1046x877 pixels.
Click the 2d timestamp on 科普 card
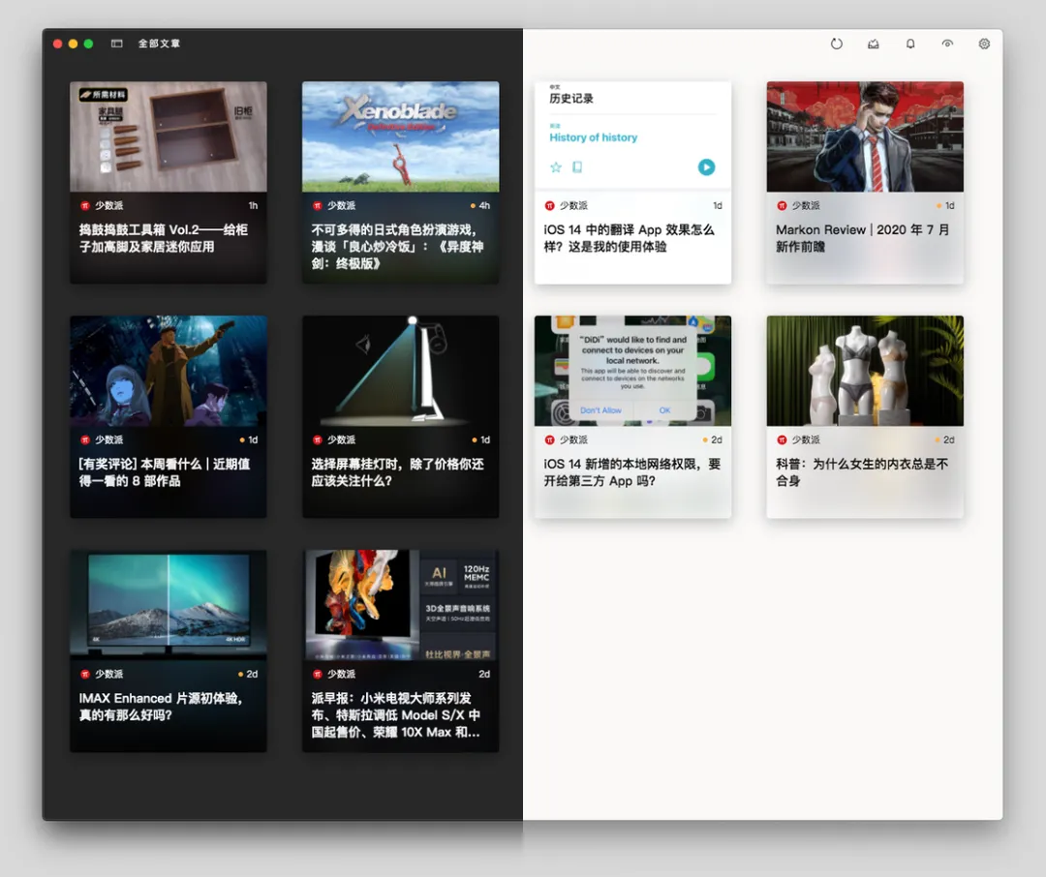(x=948, y=440)
